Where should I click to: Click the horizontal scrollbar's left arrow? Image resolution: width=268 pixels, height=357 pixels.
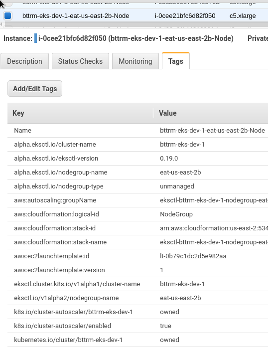coord(1,24)
